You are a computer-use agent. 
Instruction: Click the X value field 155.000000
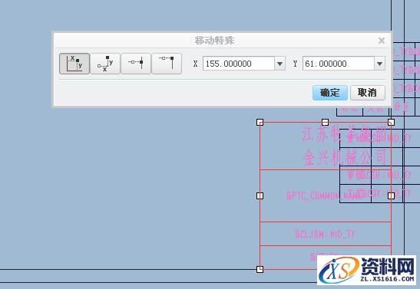pos(239,64)
